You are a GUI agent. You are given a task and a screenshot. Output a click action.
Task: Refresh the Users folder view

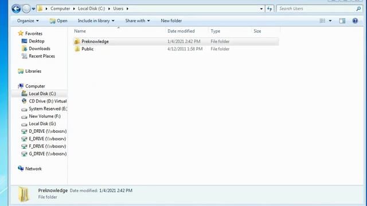270,9
